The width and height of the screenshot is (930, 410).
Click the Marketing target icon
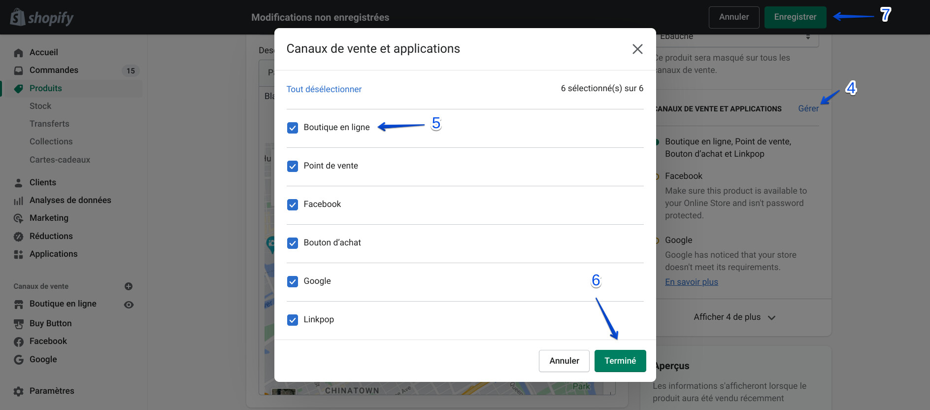[19, 218]
